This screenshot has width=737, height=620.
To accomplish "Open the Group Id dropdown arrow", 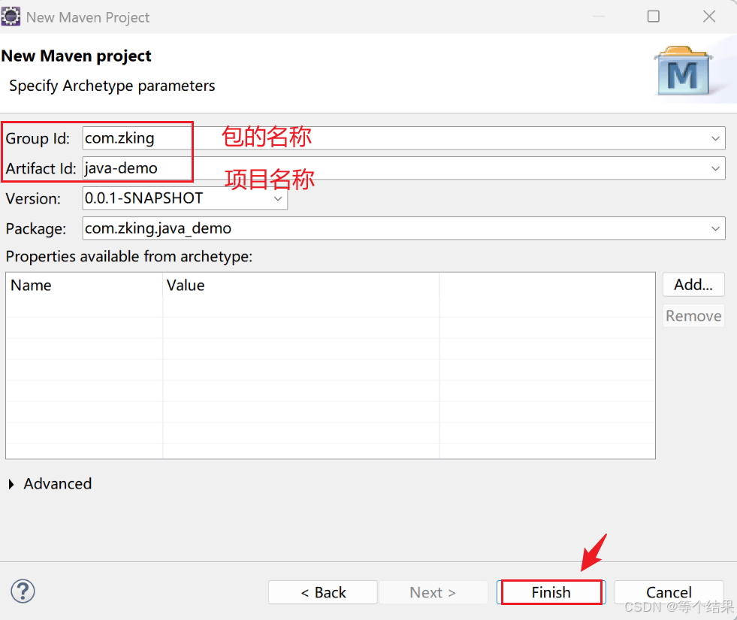I will [x=715, y=139].
